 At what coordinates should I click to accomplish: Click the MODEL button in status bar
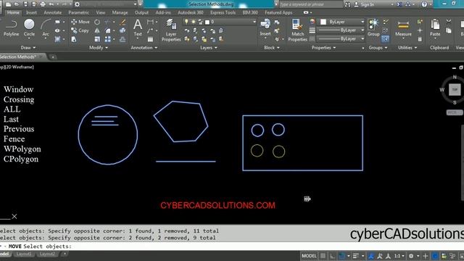(x=309, y=256)
